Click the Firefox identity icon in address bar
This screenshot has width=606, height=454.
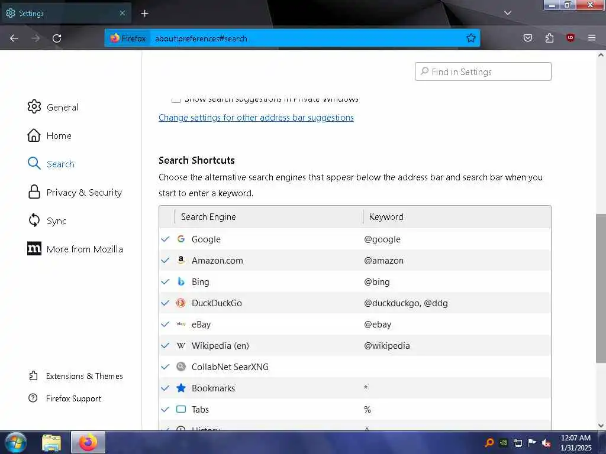pos(128,38)
